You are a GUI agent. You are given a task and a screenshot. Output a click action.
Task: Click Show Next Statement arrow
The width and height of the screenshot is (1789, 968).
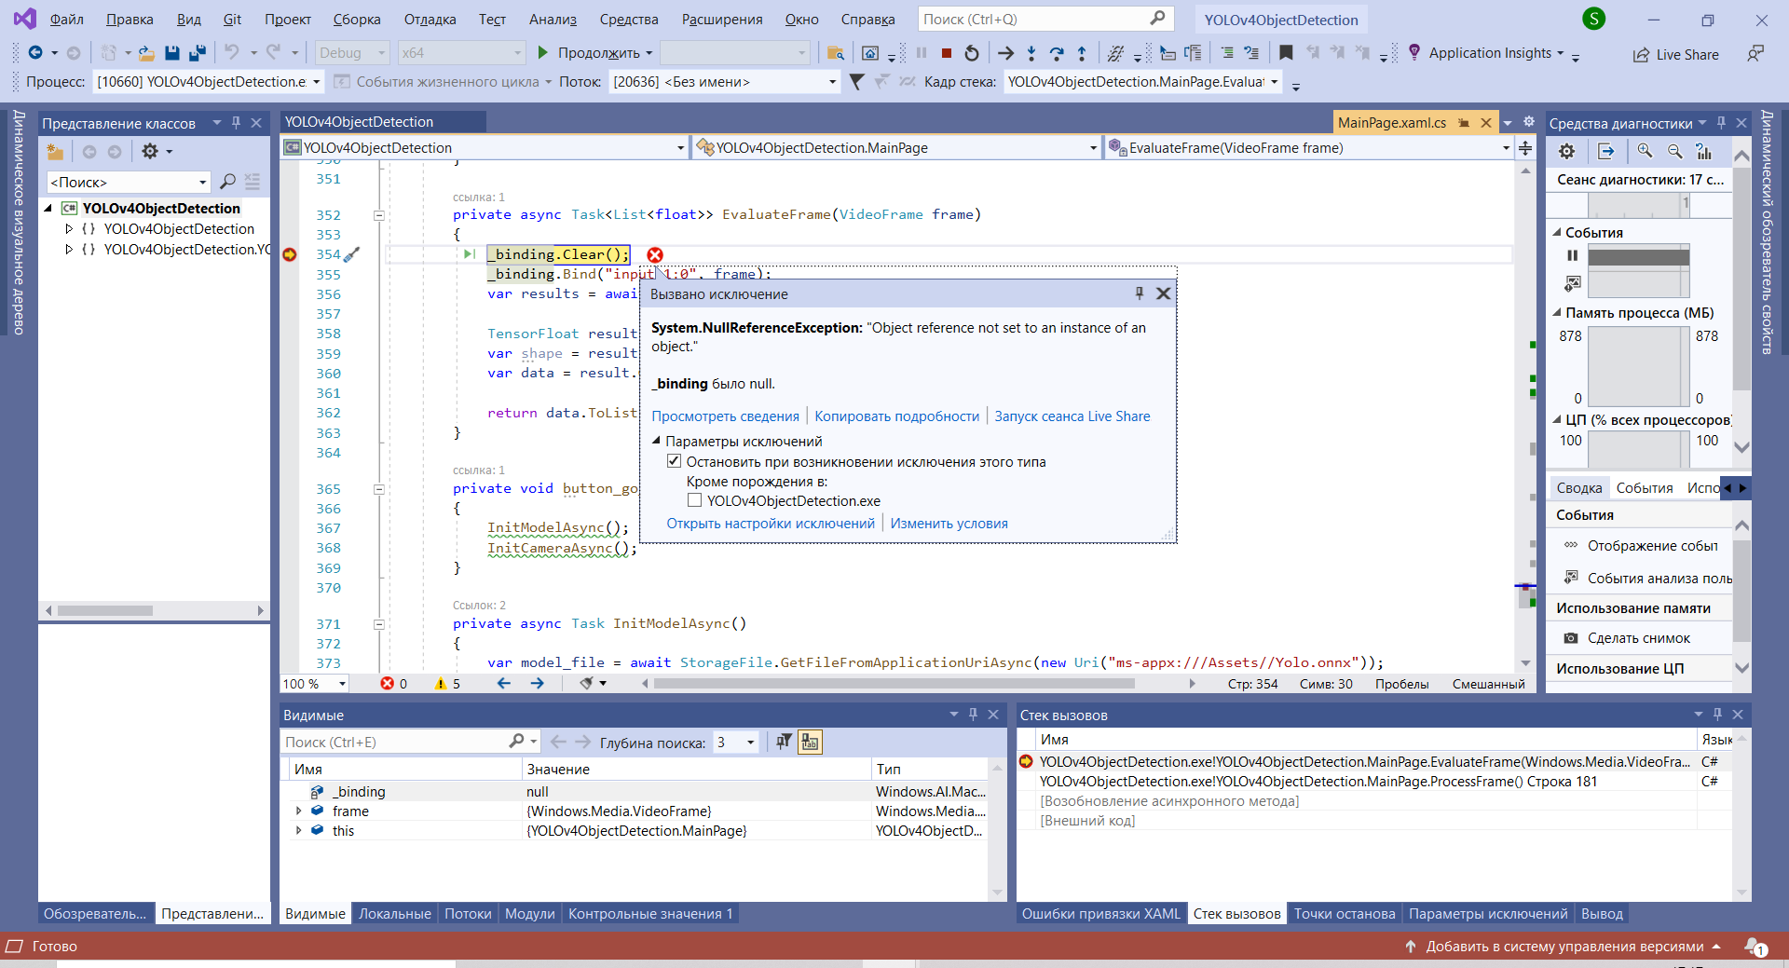point(1005,53)
